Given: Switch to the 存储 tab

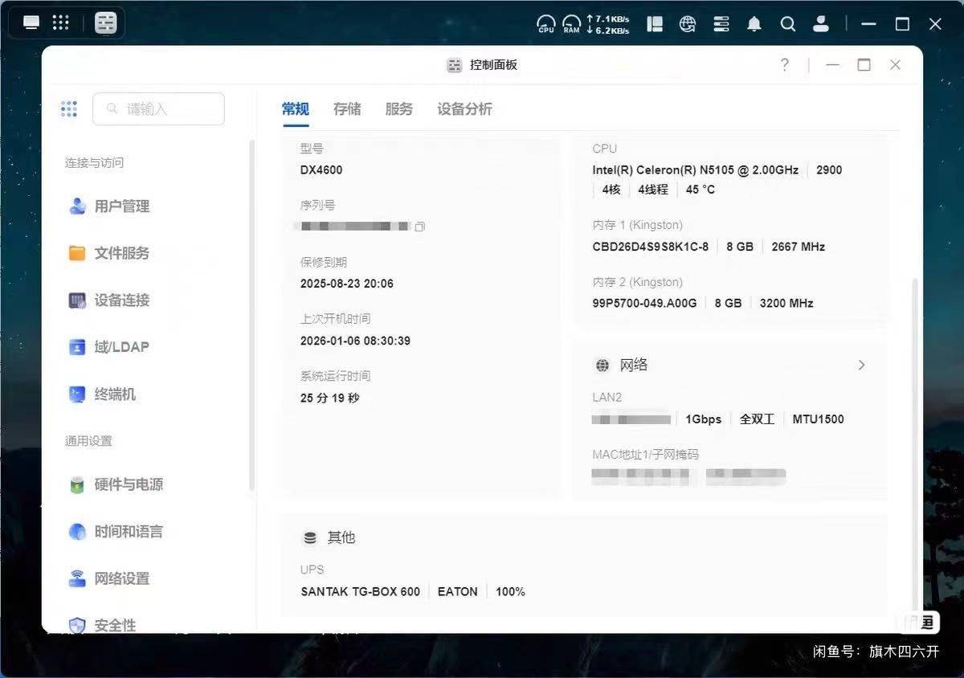Looking at the screenshot, I should [x=347, y=108].
